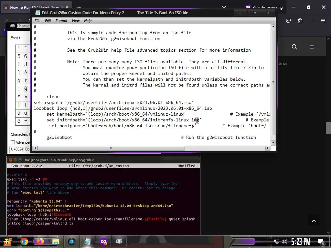Open Character Map from the taskbar

point(119,242)
